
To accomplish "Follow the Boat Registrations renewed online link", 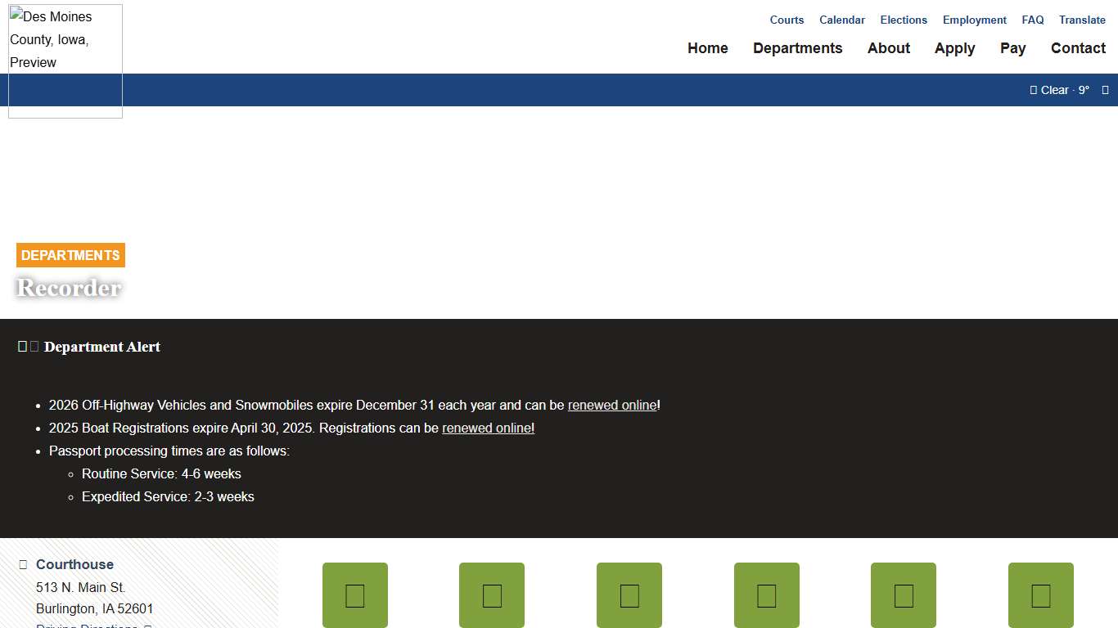I will click(x=488, y=428).
